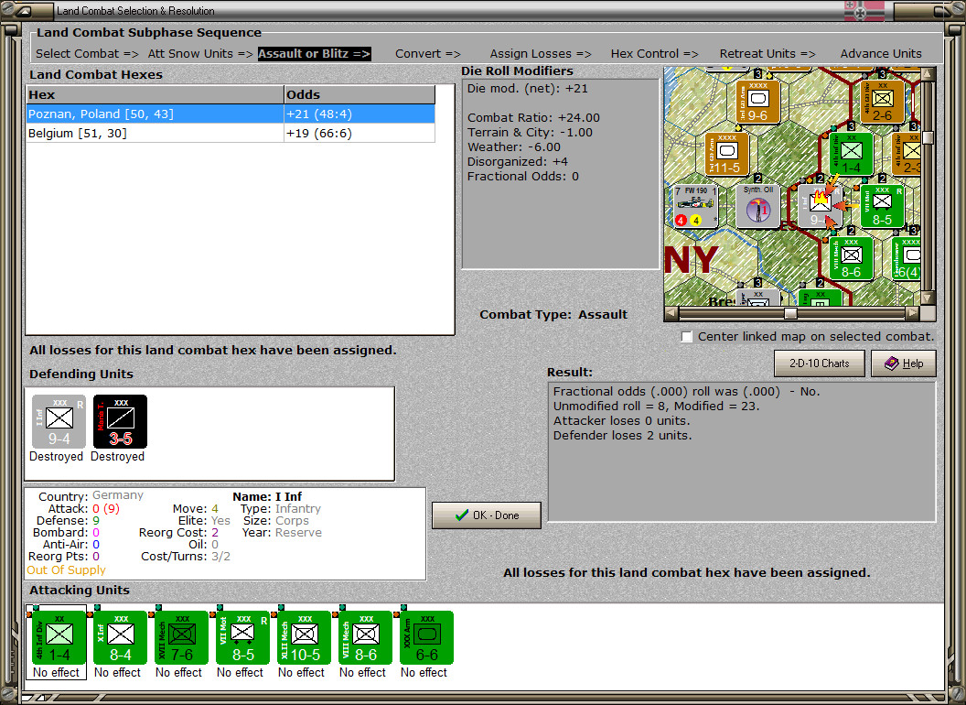966x705 pixels.
Task: Click the brown 11-5 armor army counter
Action: pos(727,154)
